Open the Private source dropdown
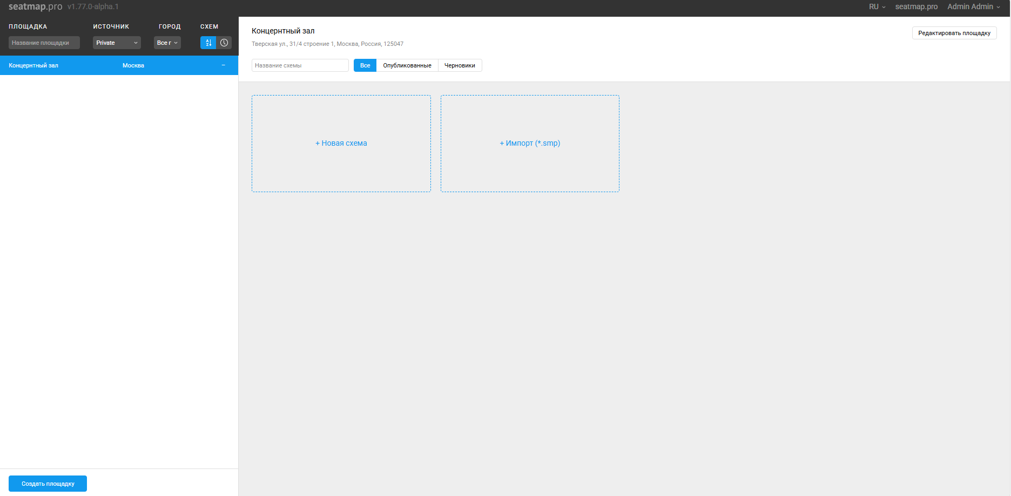Image resolution: width=1011 pixels, height=496 pixels. tap(117, 43)
